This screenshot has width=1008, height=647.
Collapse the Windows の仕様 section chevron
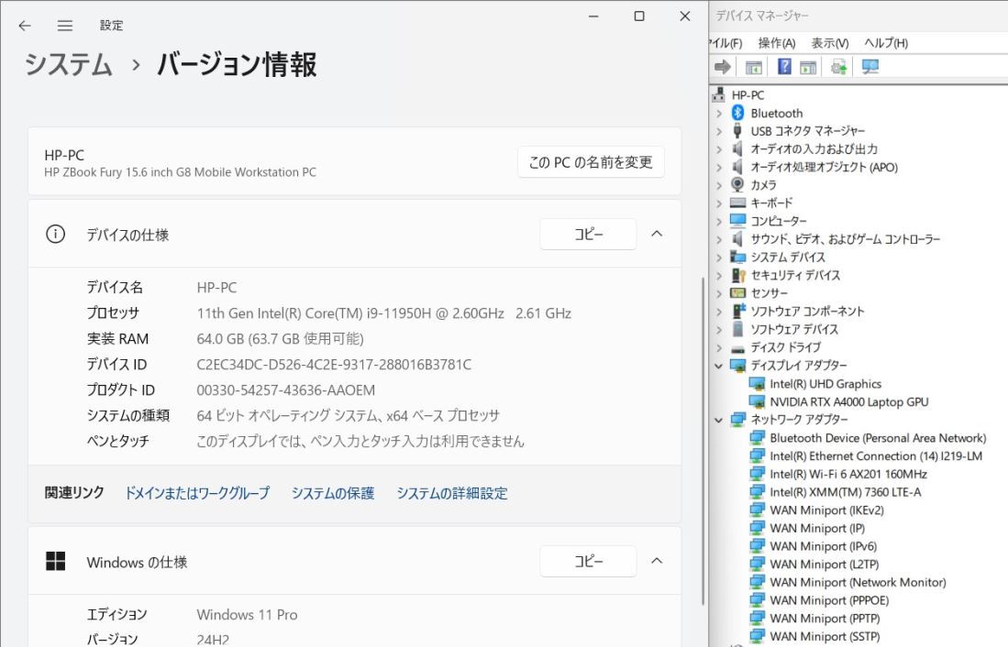pos(657,561)
